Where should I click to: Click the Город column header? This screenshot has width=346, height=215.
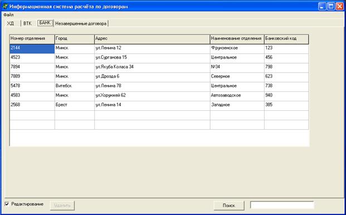tap(75, 39)
